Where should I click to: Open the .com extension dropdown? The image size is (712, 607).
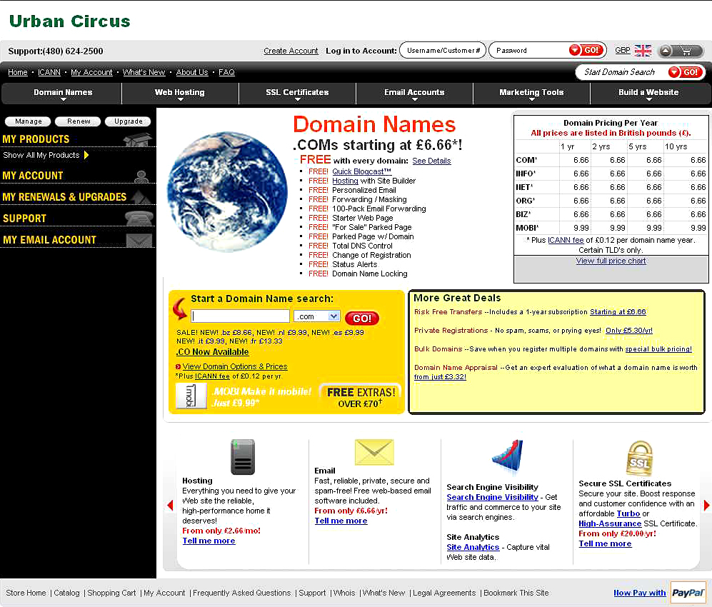pos(317,316)
